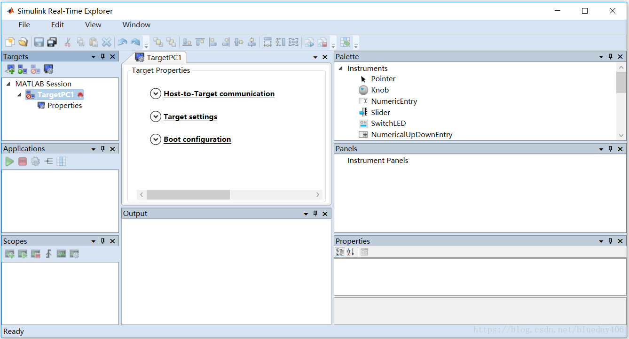Open the TargetPC1 tab list dropdown arrow
This screenshot has height=339, width=629.
coord(315,57)
